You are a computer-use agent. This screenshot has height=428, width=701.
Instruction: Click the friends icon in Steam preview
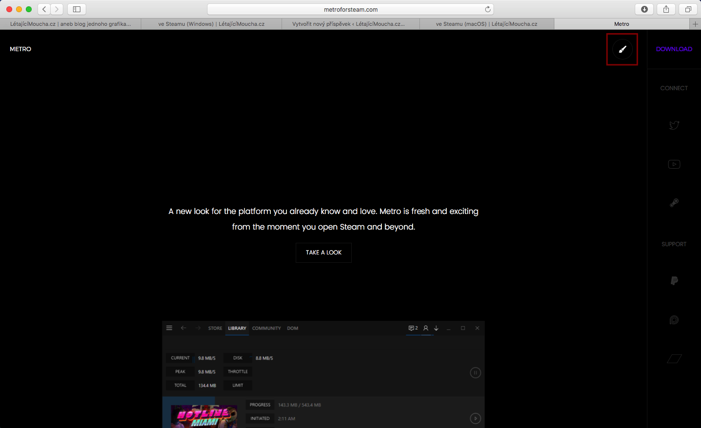[x=426, y=328]
